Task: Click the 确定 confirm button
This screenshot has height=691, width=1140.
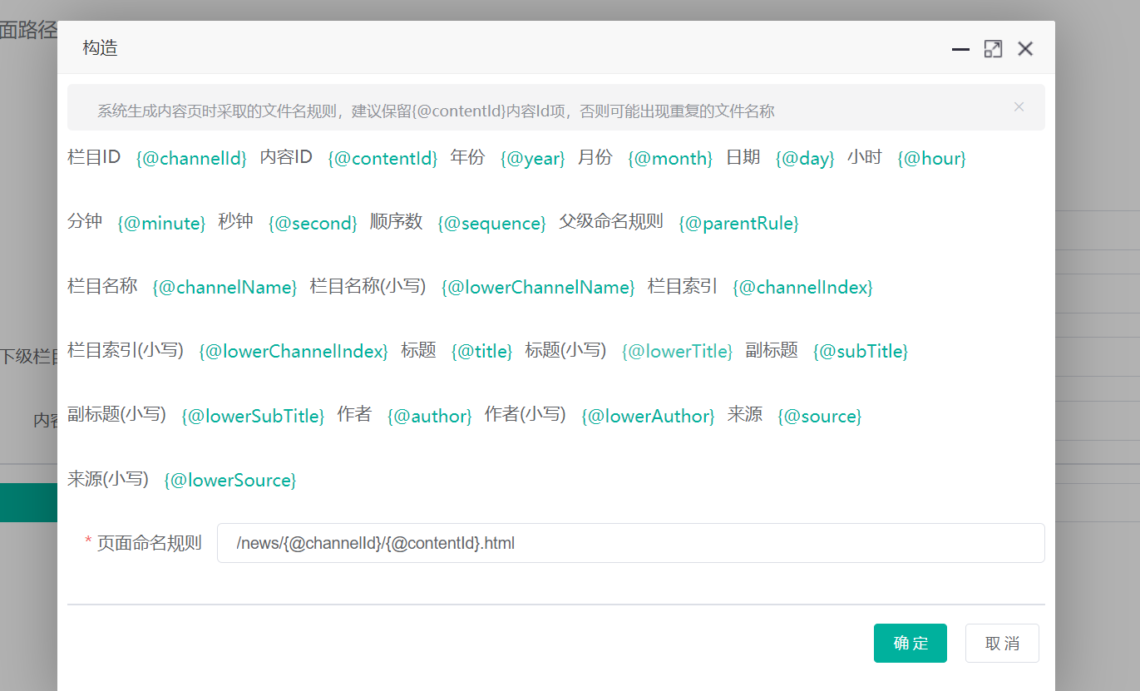Action: pos(910,643)
